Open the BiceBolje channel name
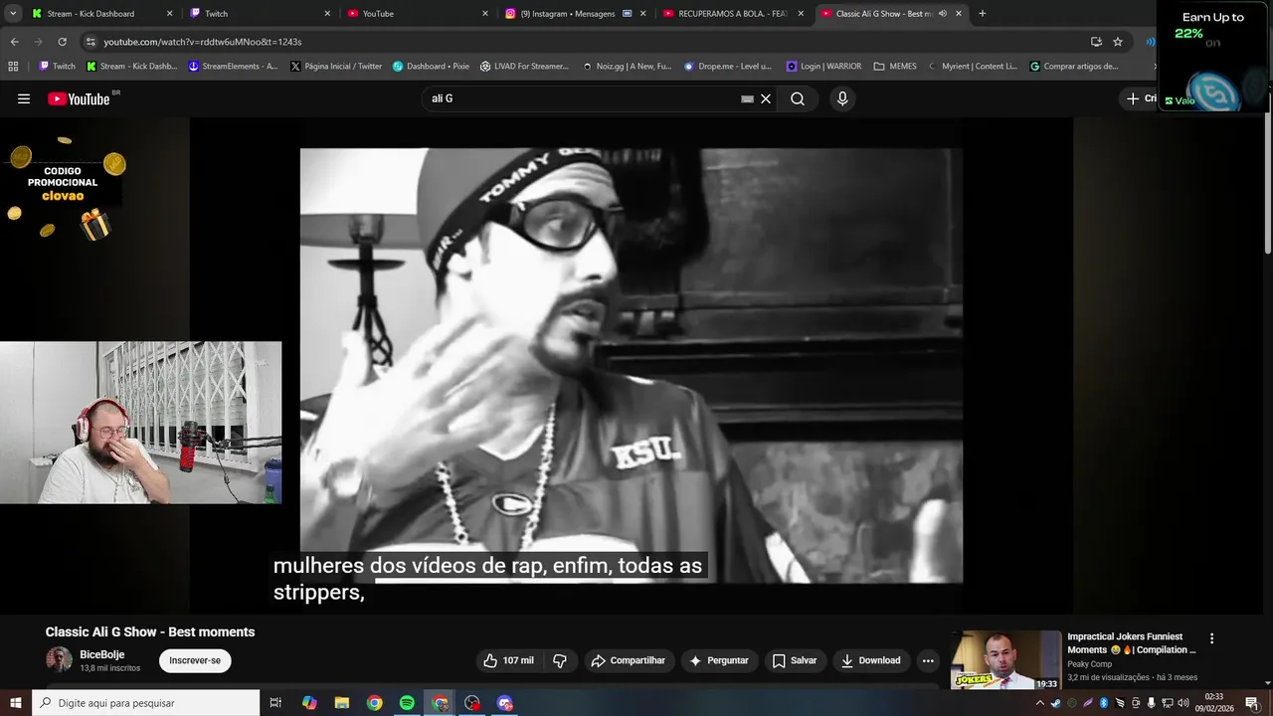This screenshot has height=716, width=1273. 101,654
